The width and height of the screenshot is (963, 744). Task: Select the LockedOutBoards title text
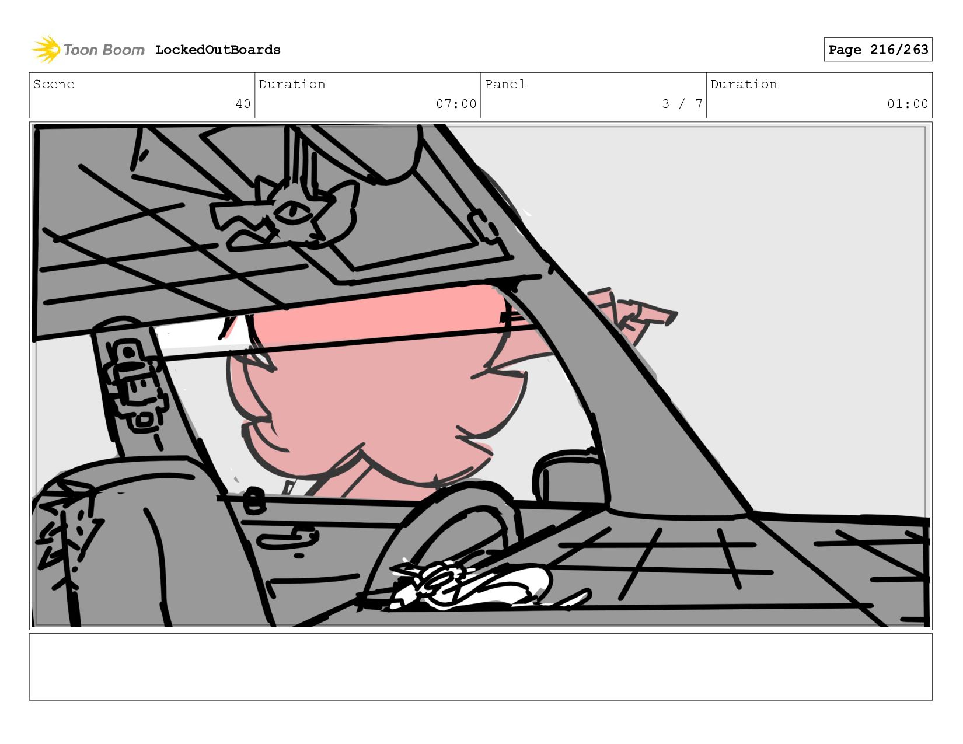coord(218,50)
